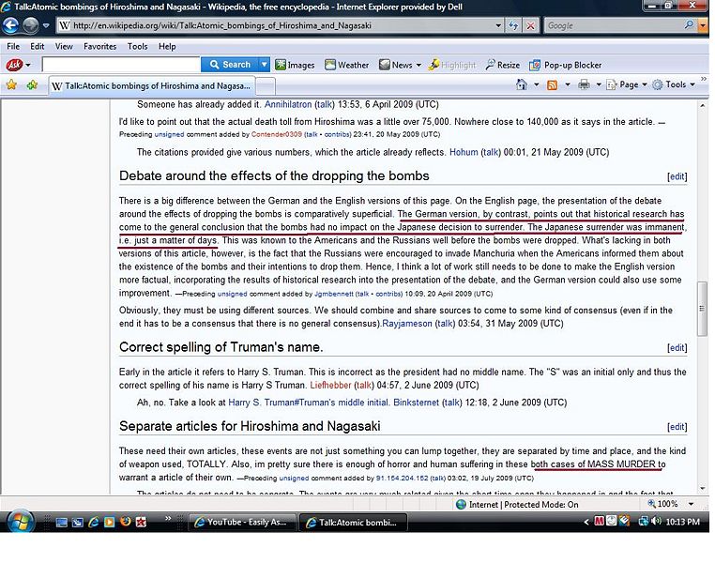Image resolution: width=715 pixels, height=563 pixels.
Task: Open the 91.154.204.152 contributor link
Action: tap(403, 479)
